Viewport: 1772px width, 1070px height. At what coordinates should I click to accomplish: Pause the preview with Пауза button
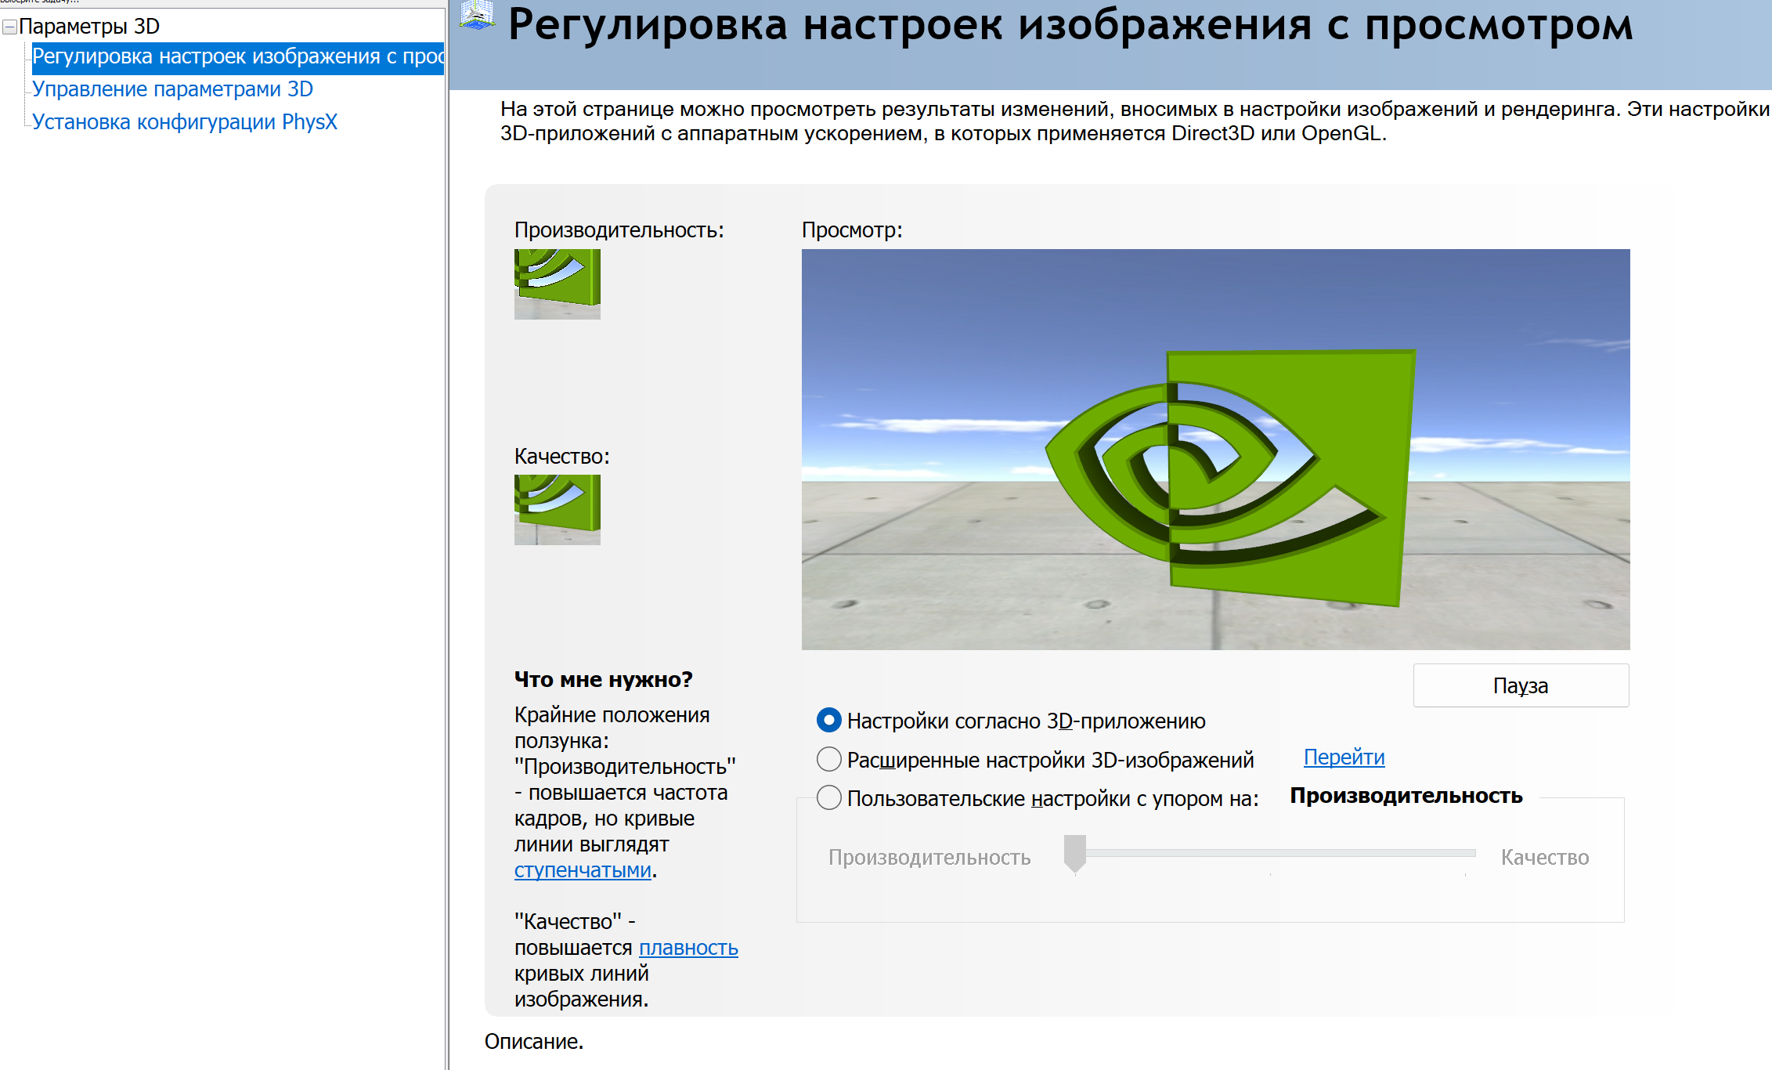[x=1521, y=685]
